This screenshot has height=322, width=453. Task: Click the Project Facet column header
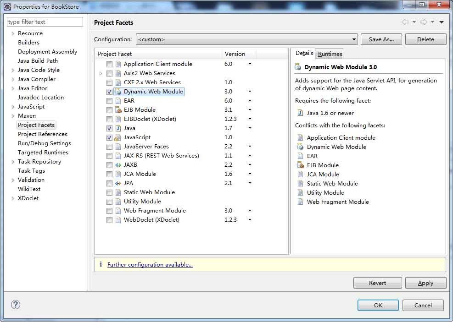click(159, 54)
